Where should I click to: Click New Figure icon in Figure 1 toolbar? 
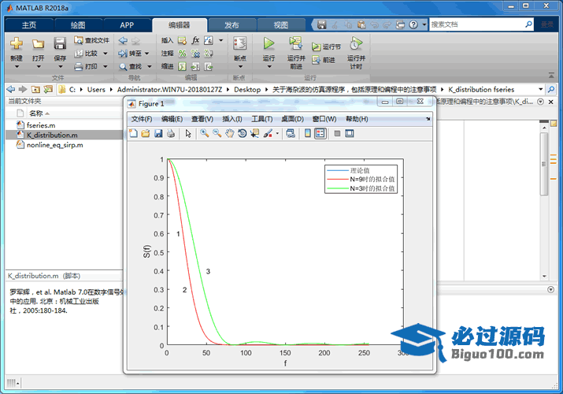point(133,134)
